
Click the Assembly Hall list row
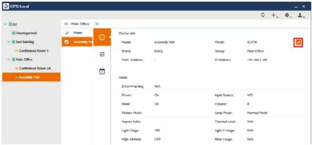coord(78,42)
